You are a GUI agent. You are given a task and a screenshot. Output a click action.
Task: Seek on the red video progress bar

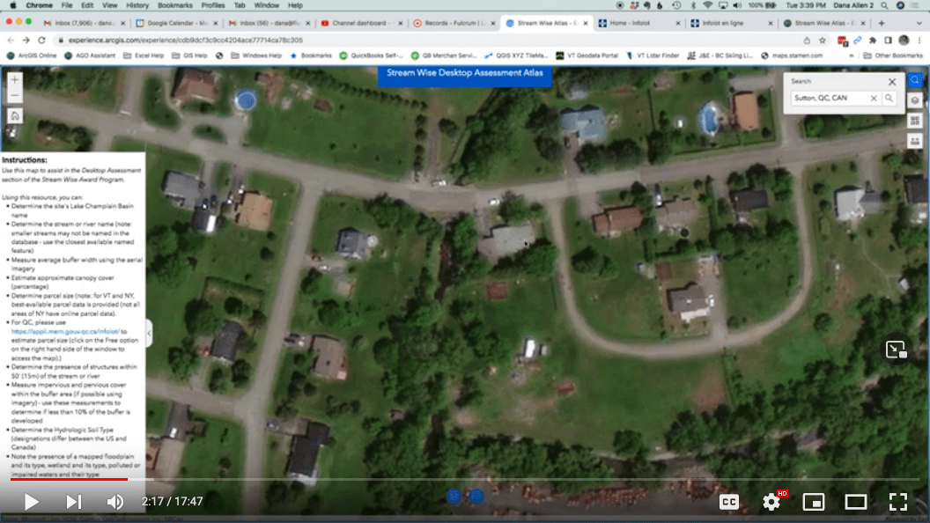(x=69, y=479)
